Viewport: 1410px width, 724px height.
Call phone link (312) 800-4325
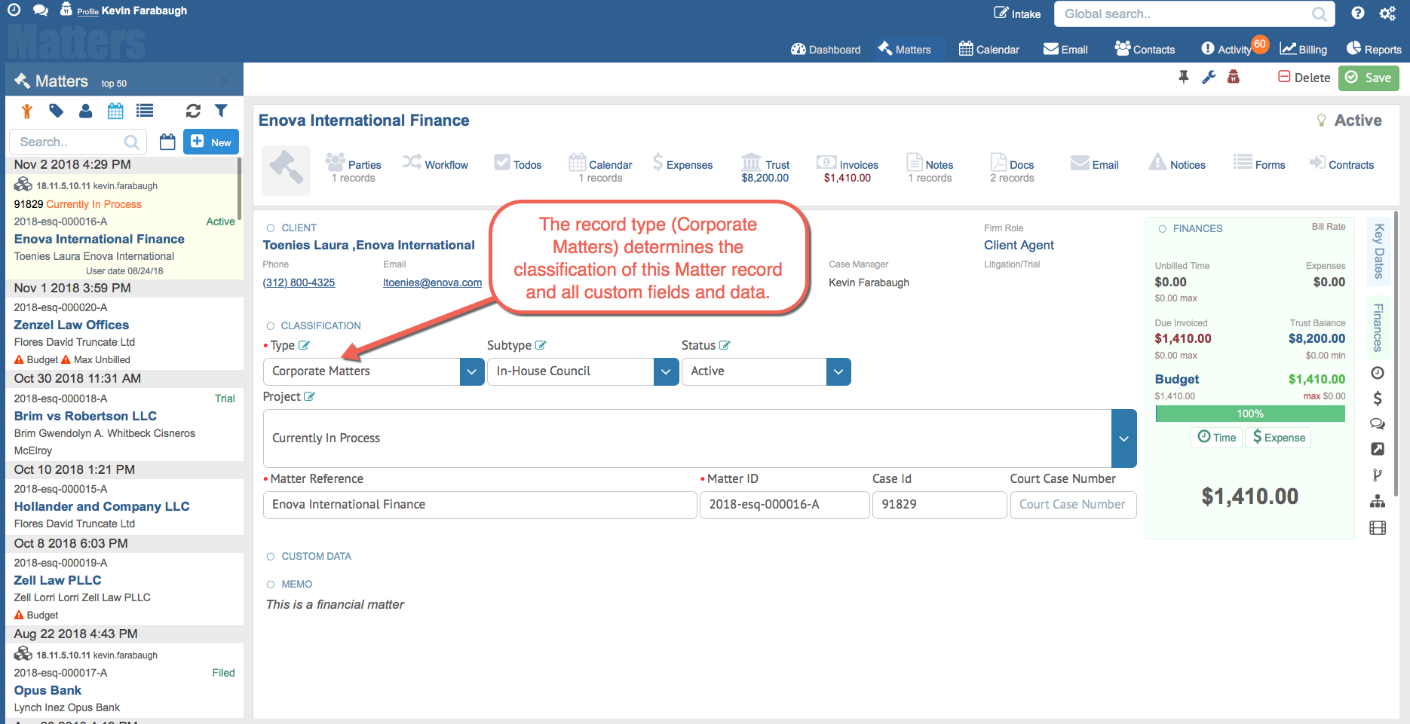click(299, 283)
